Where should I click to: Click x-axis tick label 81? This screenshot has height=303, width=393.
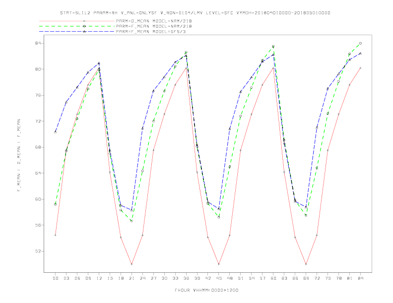click(x=350, y=278)
